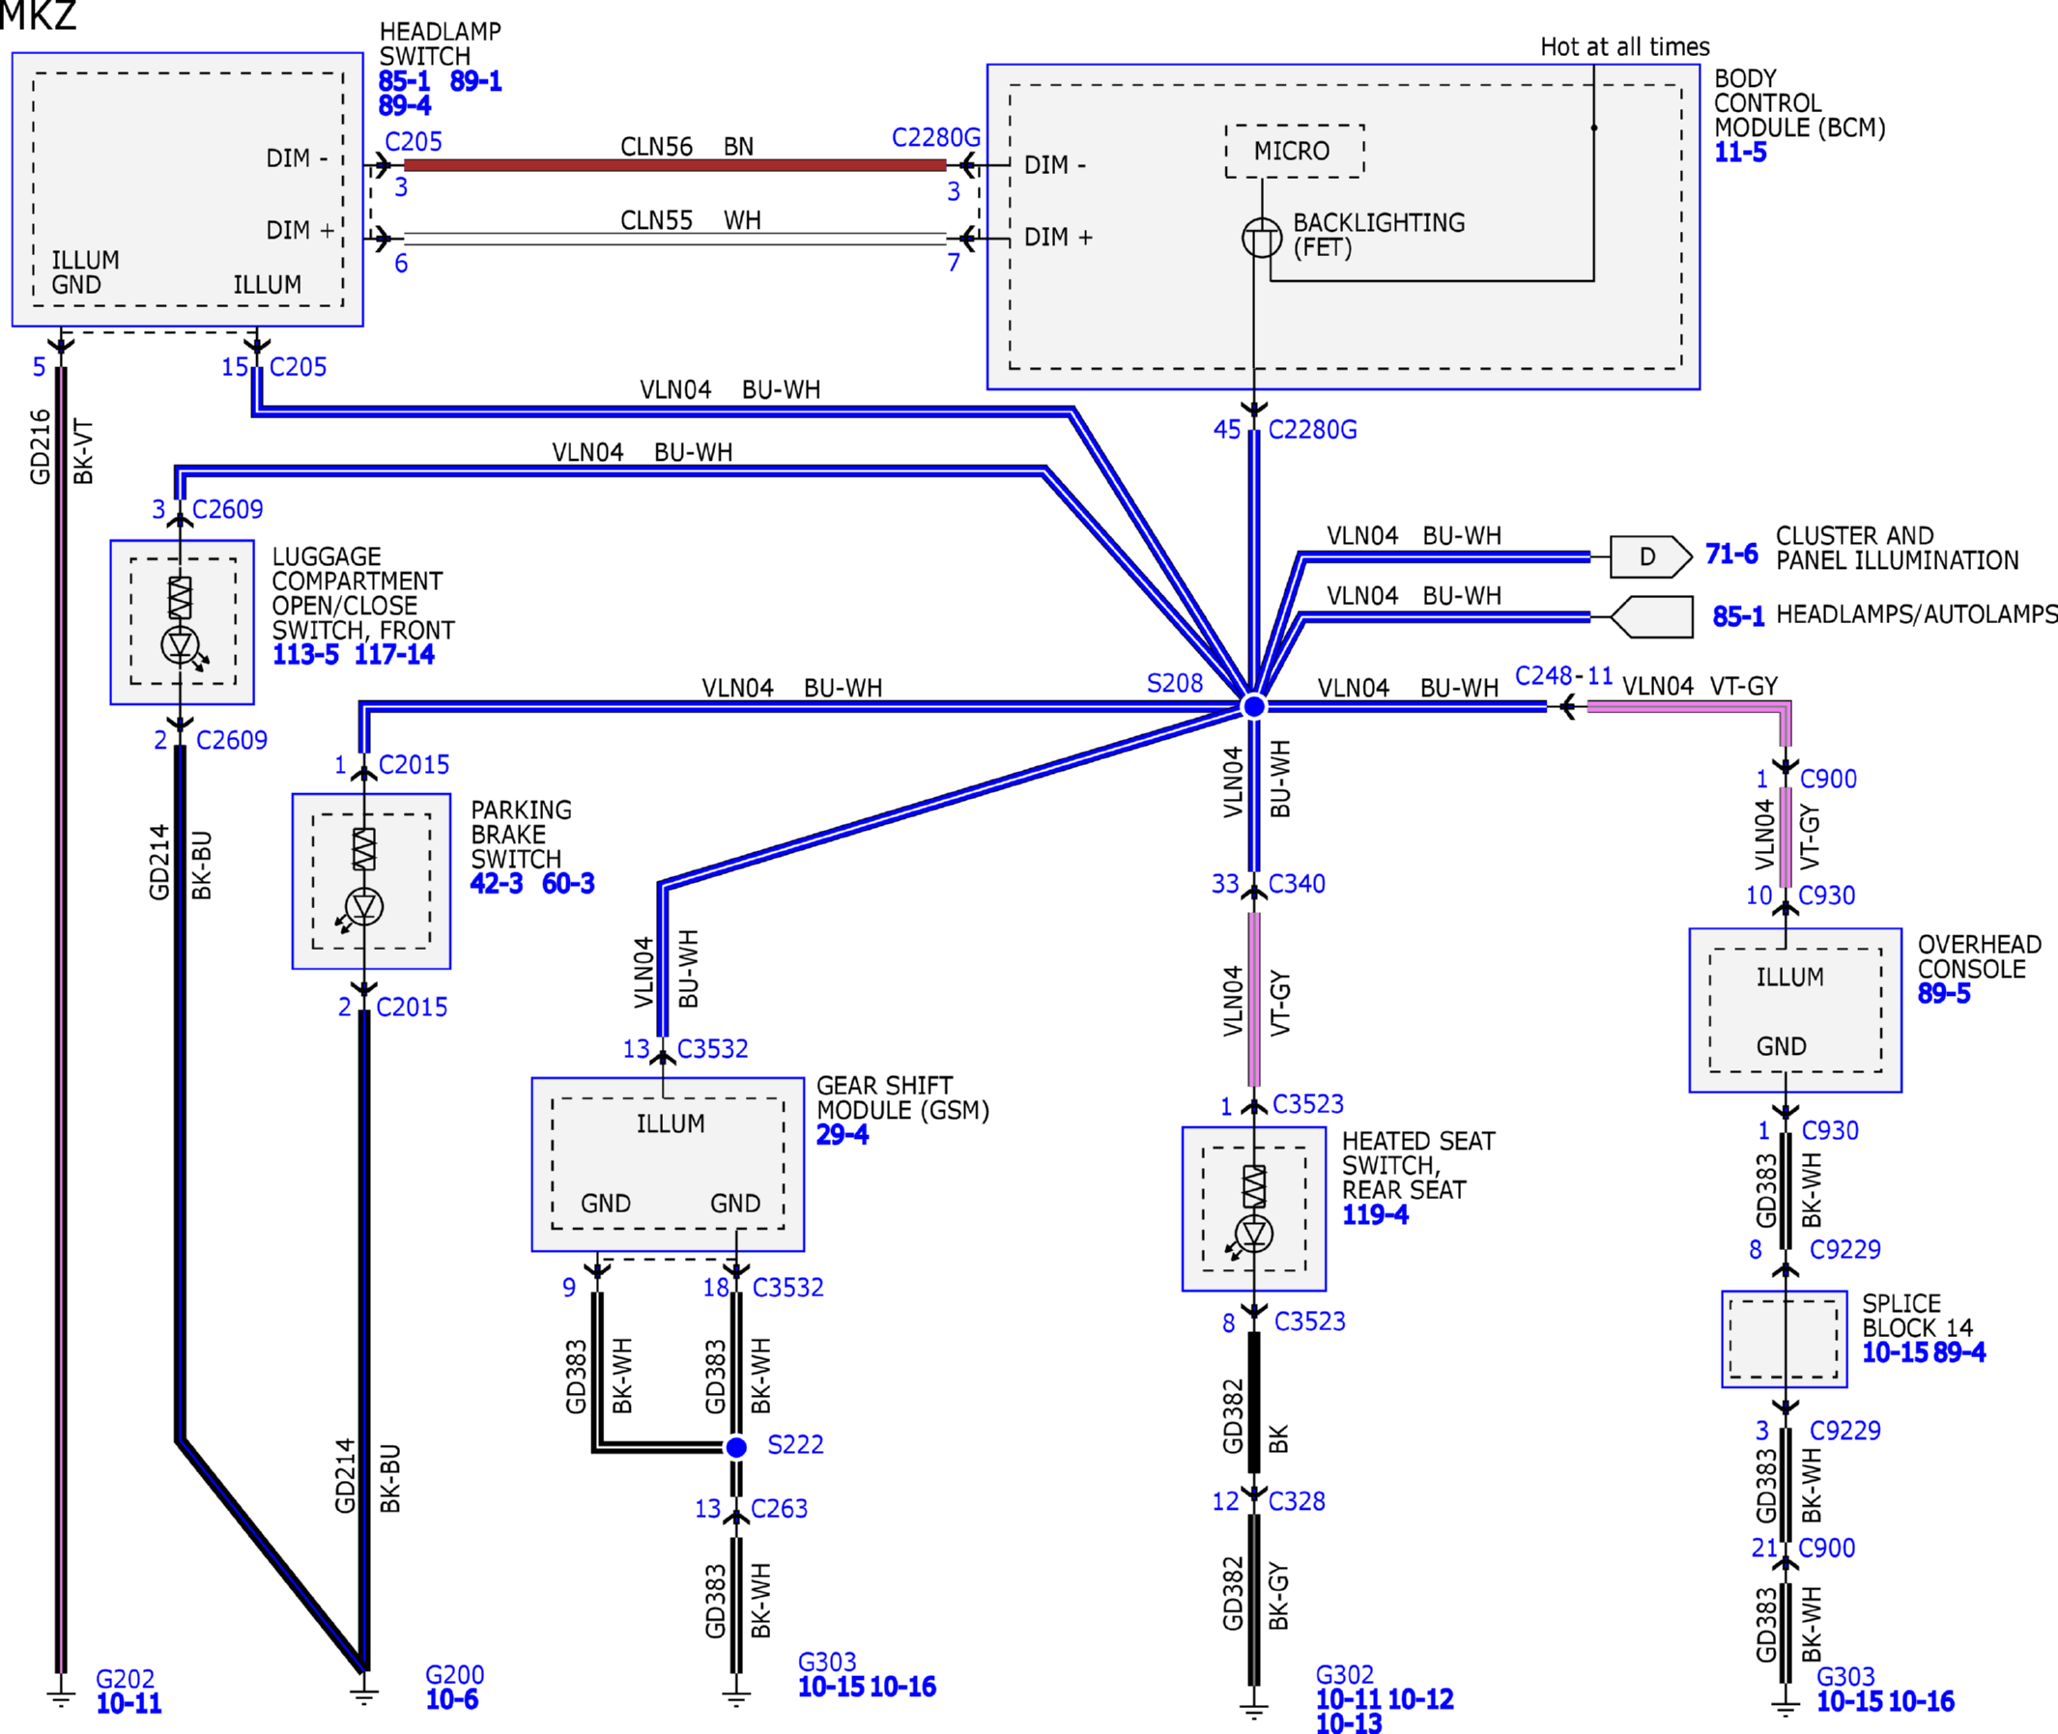Image resolution: width=2058 pixels, height=1734 pixels.
Task: Open luggage switch reference 113-5
Action: click(305, 655)
